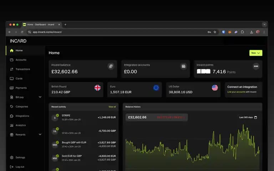
Task: Click the EU flag icon
Action: point(156,88)
